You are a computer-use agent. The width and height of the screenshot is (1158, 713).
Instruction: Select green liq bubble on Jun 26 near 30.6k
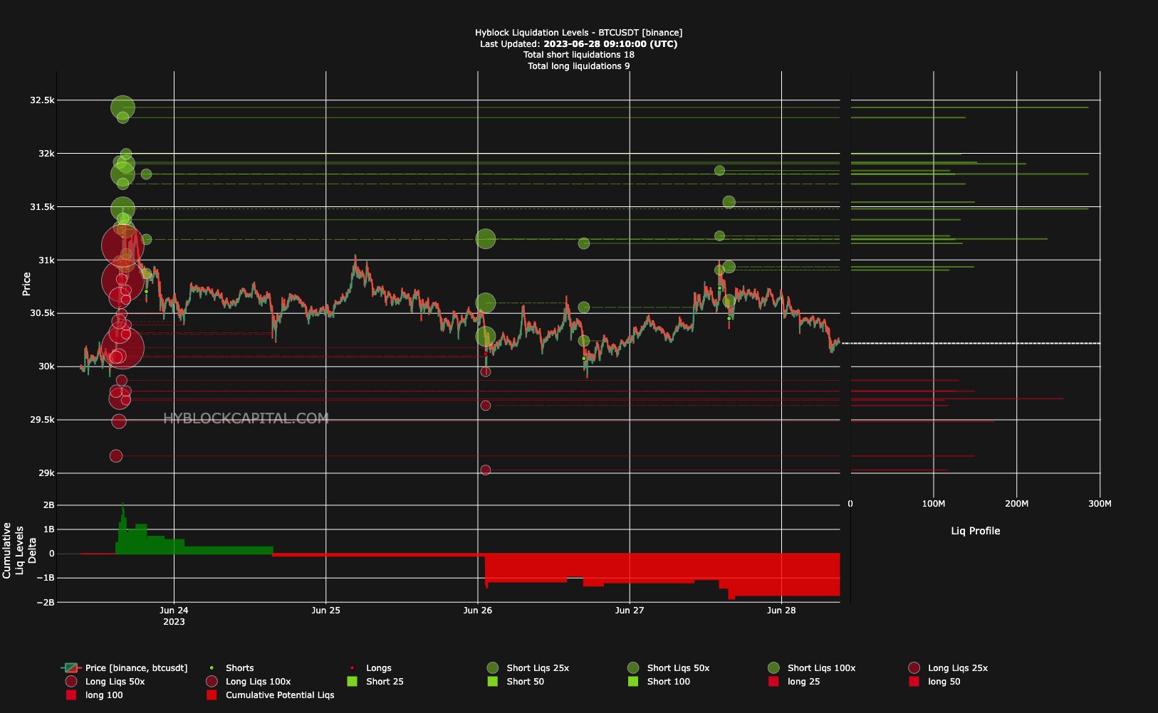point(486,303)
